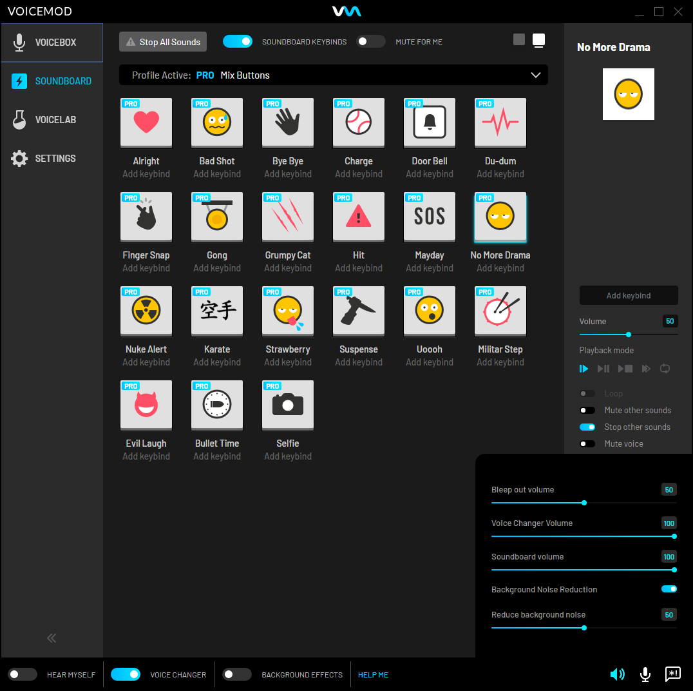
Task: Play the Bad Shot emoji sound
Action: click(217, 122)
